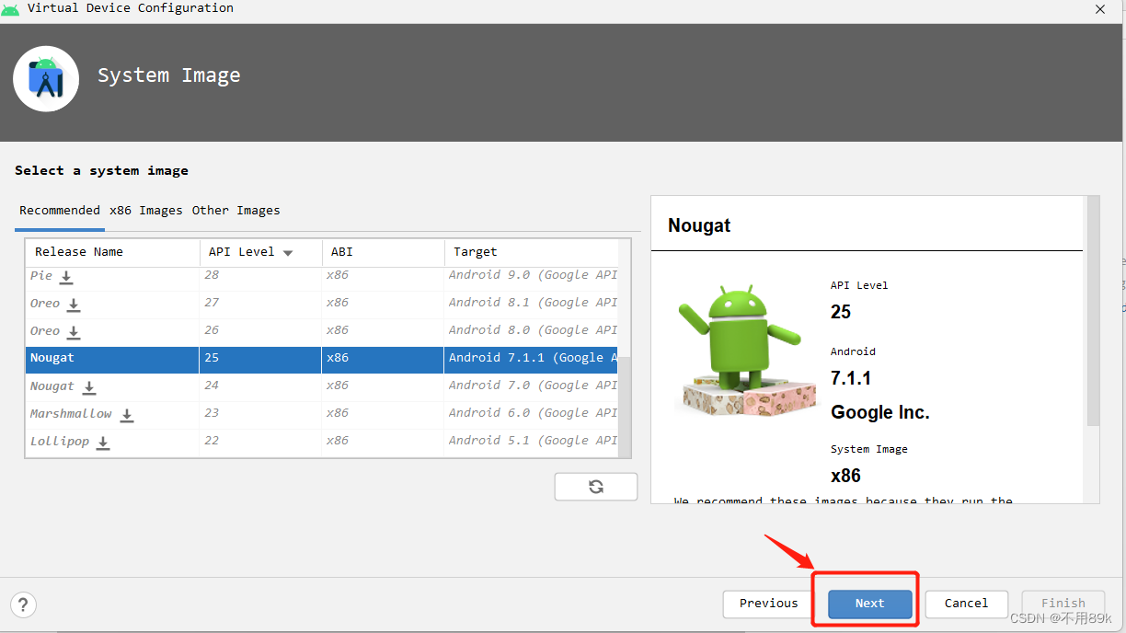
Task: Click API level 27 cell
Action: point(260,305)
